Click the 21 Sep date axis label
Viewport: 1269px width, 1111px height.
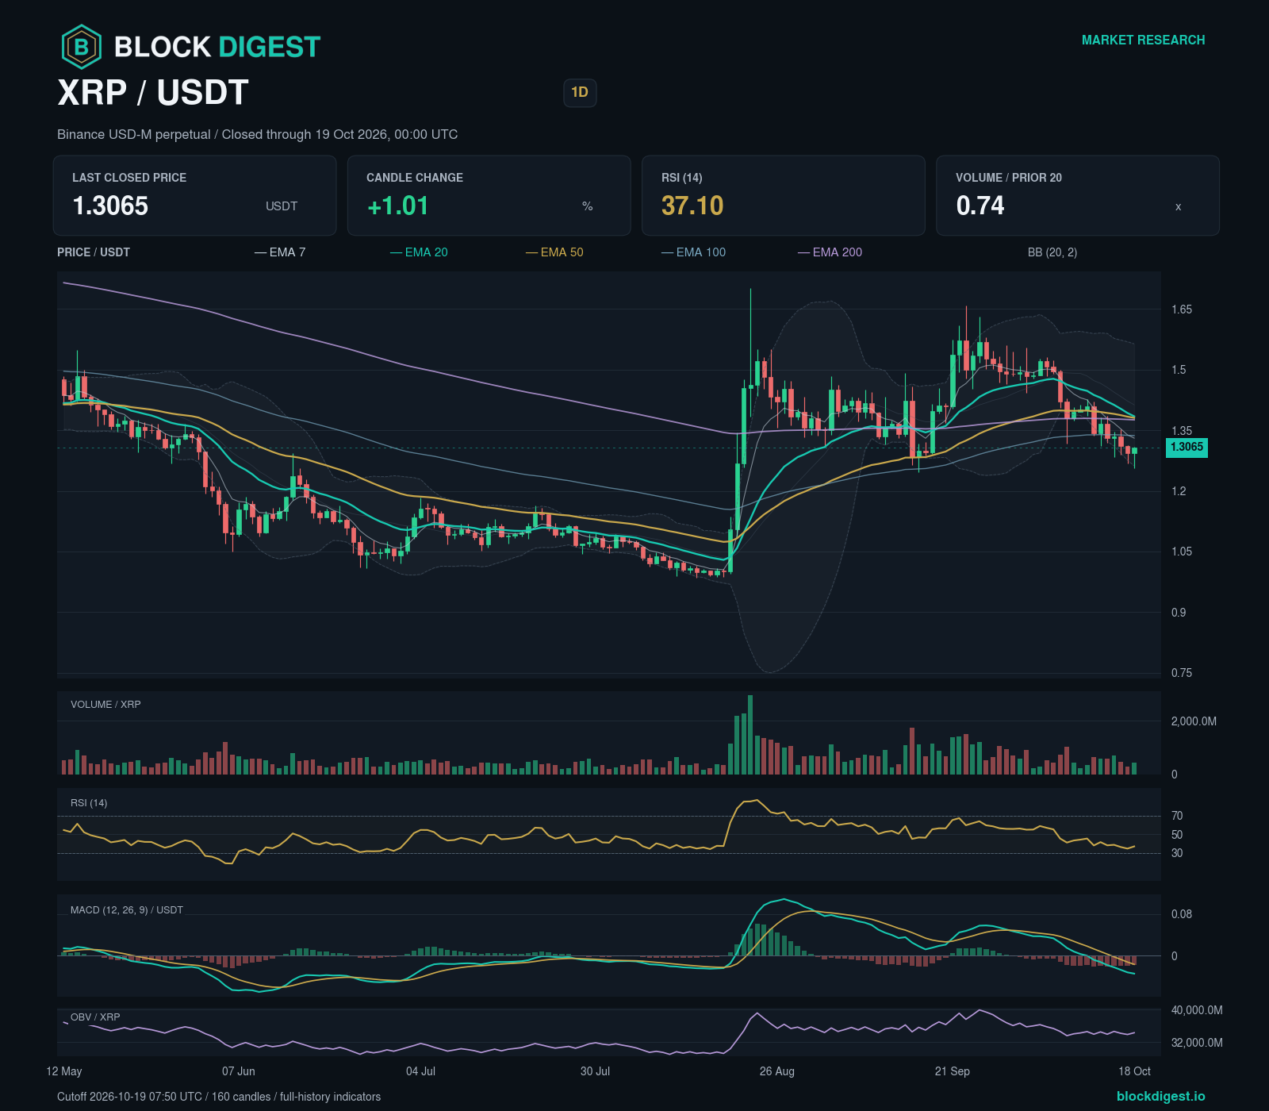[x=953, y=1071]
